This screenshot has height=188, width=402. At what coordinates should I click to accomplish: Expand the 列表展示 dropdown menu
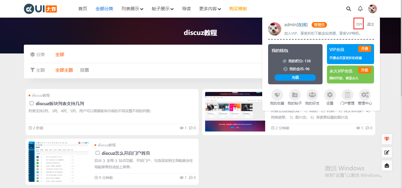tap(132, 9)
